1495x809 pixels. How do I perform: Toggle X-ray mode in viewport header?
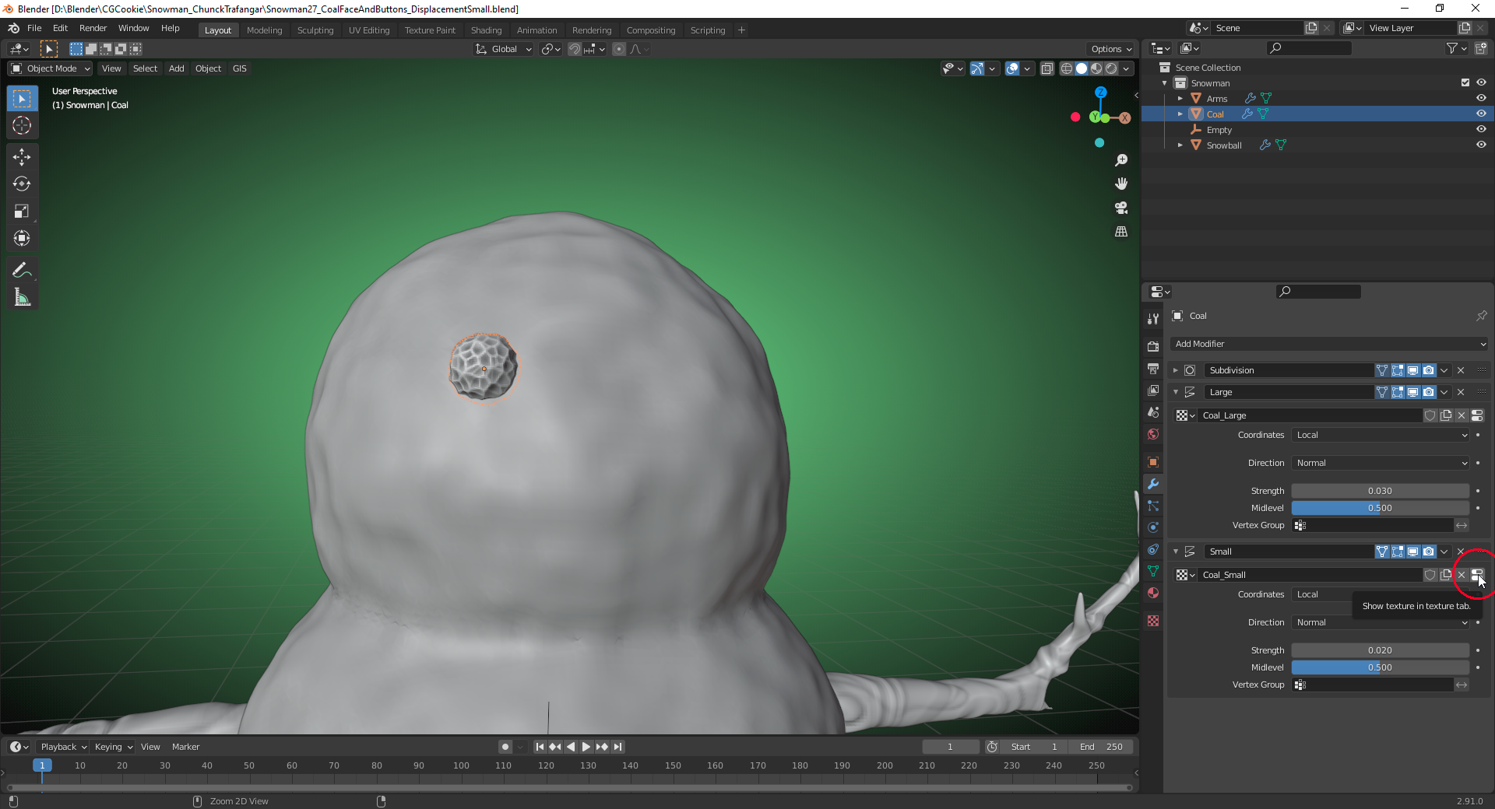pyautogui.click(x=1047, y=68)
